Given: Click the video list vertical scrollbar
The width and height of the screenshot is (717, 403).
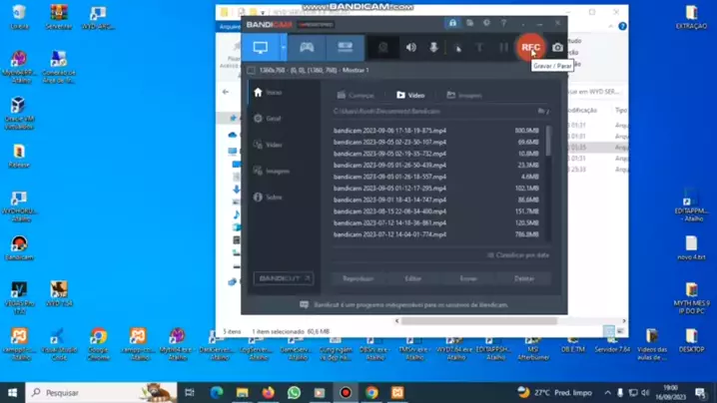Looking at the screenshot, I should coord(547,142).
